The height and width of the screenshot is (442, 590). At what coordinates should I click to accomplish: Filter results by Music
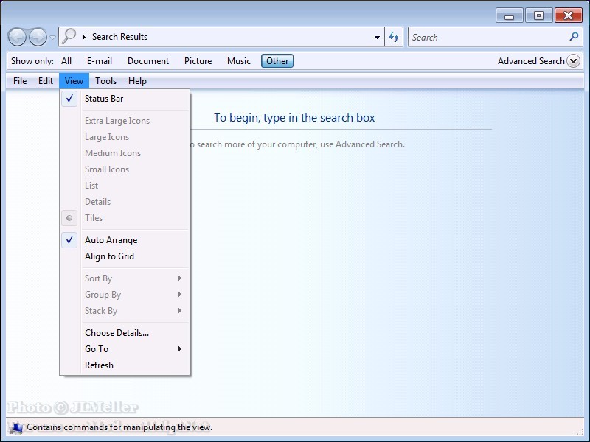tap(239, 61)
